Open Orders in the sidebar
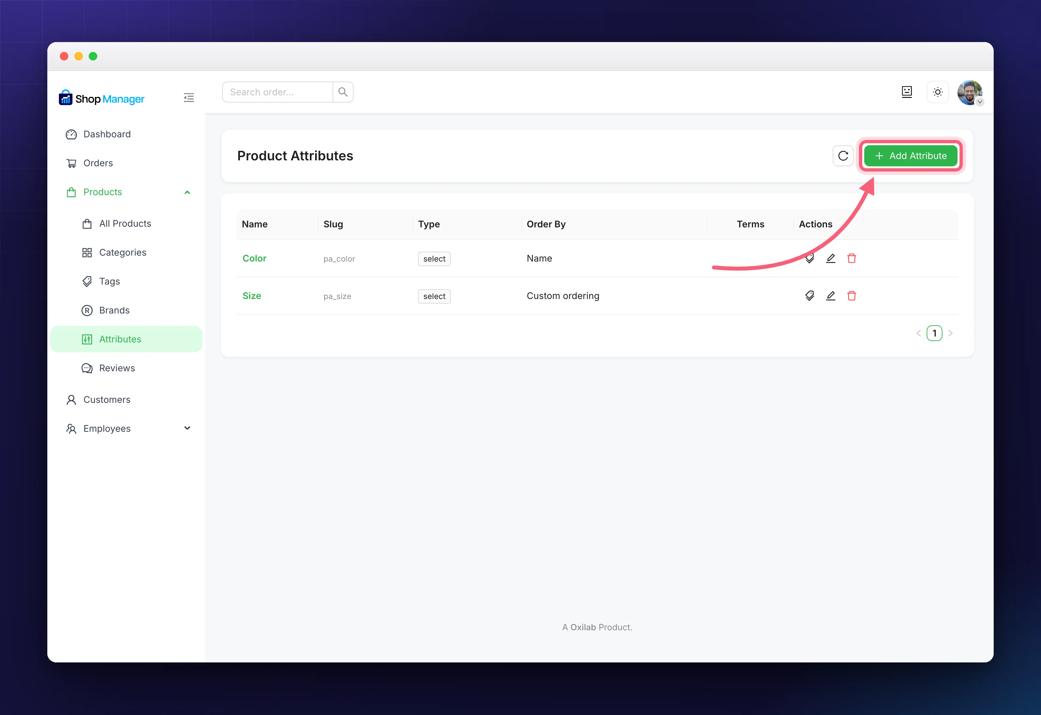1041x715 pixels. point(126,163)
